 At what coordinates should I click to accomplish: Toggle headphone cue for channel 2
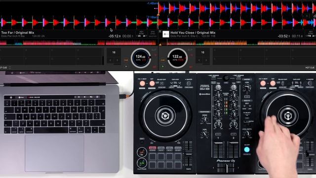[234, 134]
